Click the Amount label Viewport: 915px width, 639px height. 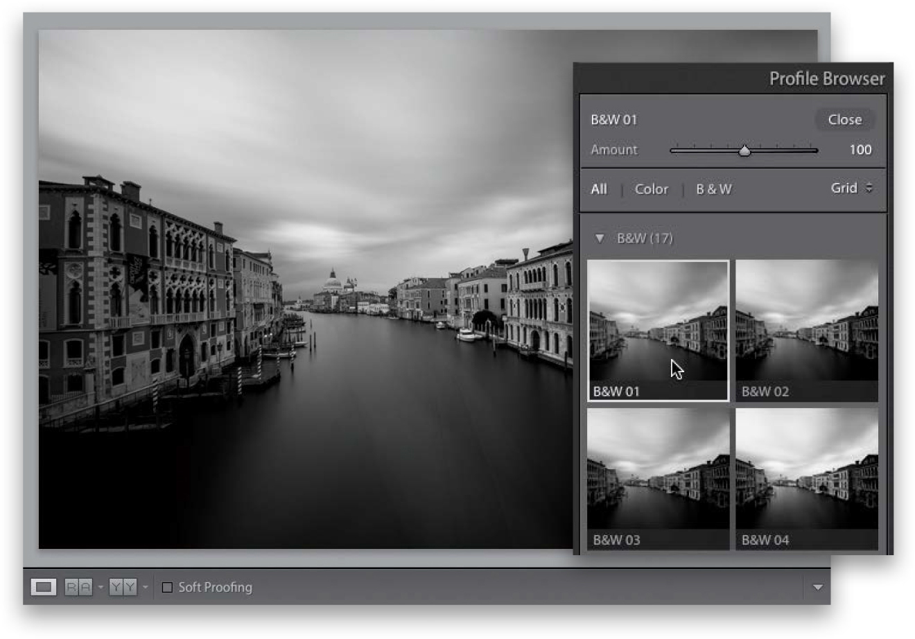pos(613,150)
